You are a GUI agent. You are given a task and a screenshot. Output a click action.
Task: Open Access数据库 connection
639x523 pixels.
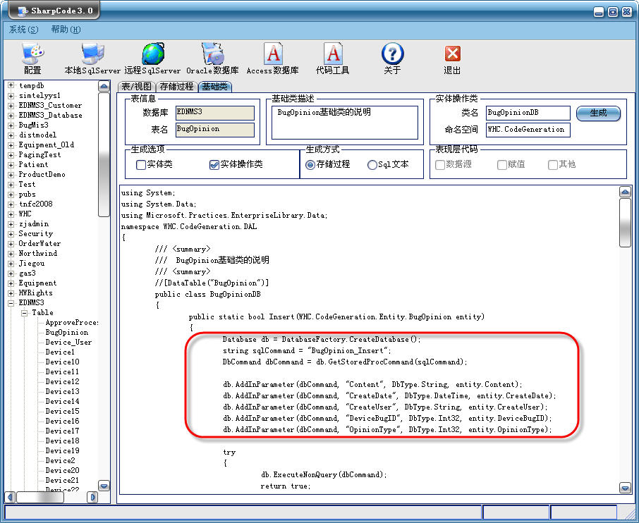point(273,59)
